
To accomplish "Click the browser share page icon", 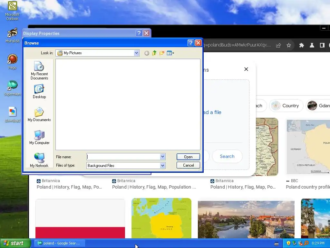I will [278, 45].
